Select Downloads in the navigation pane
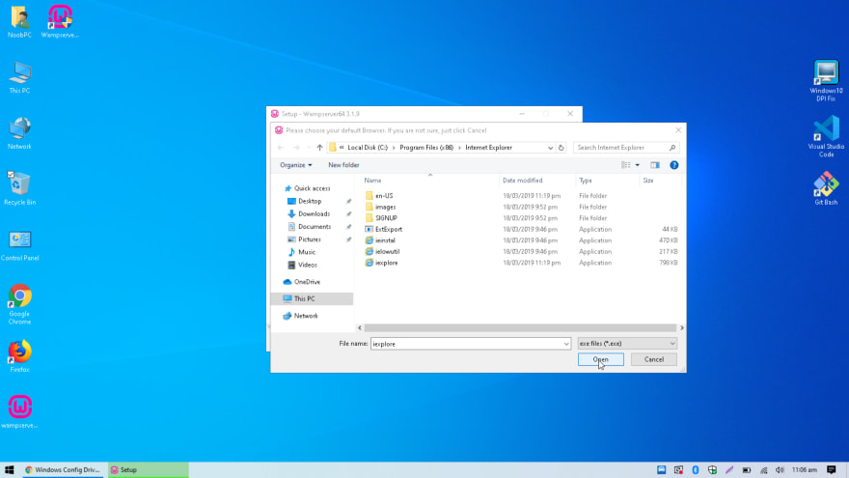This screenshot has width=849, height=478. [x=314, y=213]
